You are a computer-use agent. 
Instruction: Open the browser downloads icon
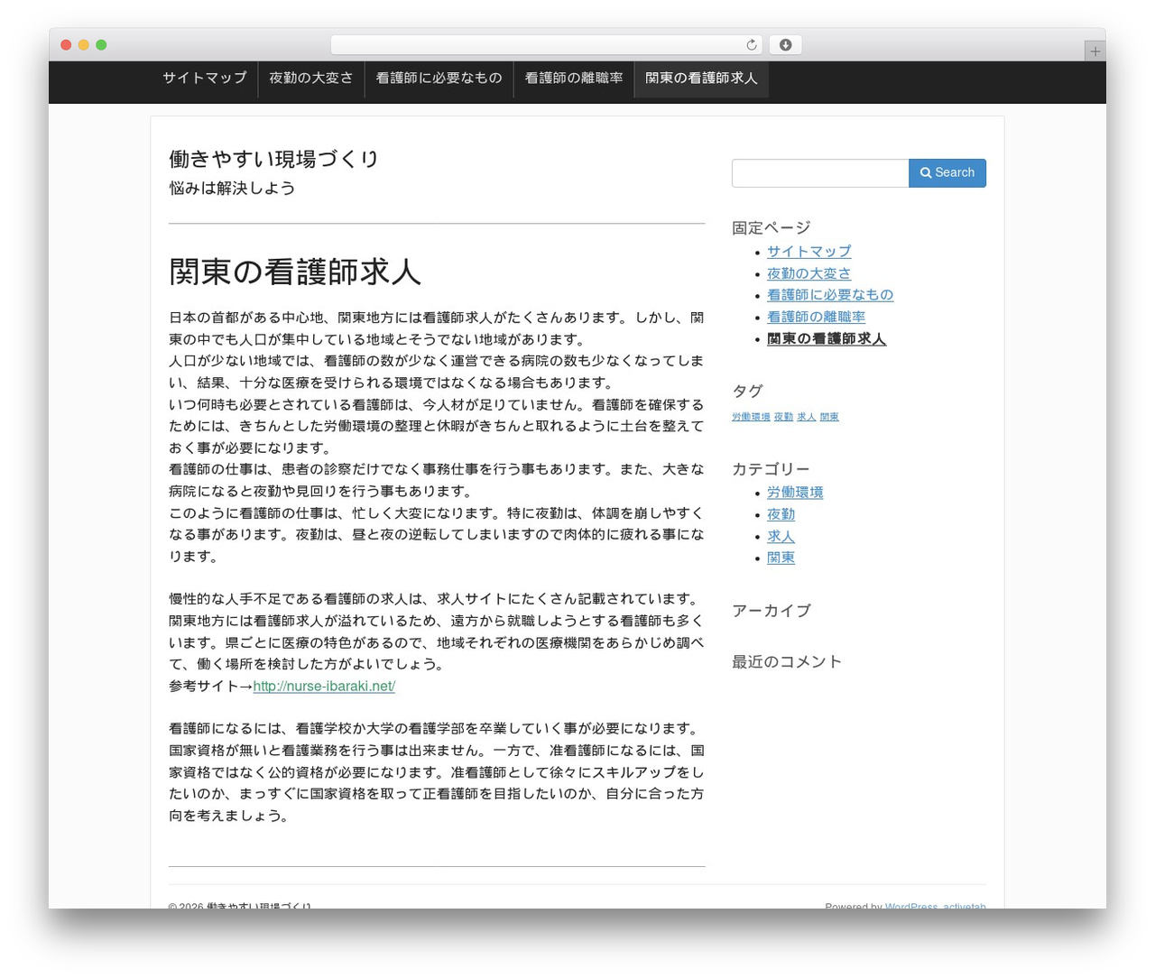click(785, 45)
